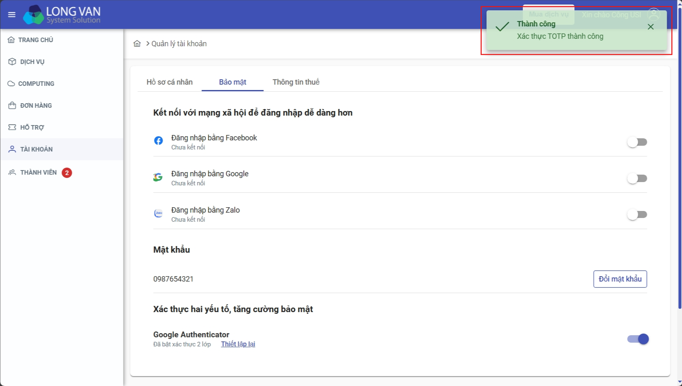Click the Thành viên group icon
The image size is (682, 386).
coord(12,173)
